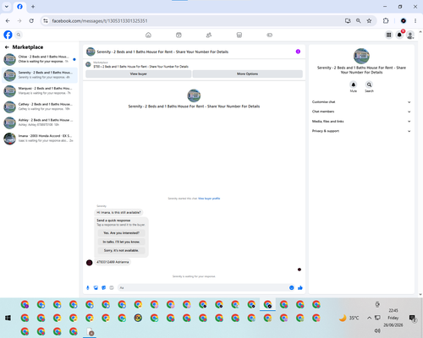
Task: Click the purple conversation information icon
Action: pyautogui.click(x=298, y=52)
